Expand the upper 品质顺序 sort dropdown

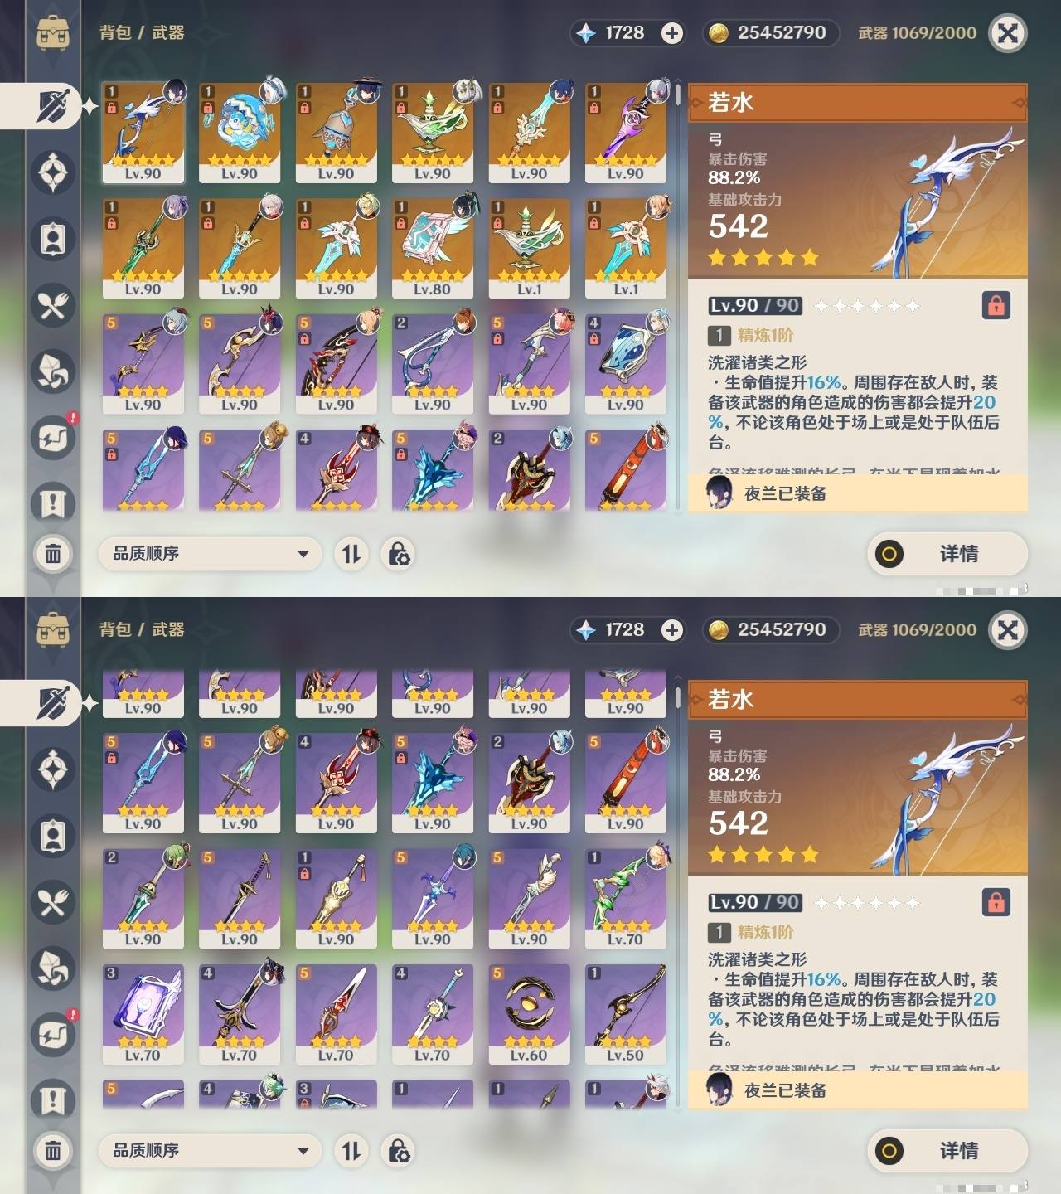pos(210,553)
